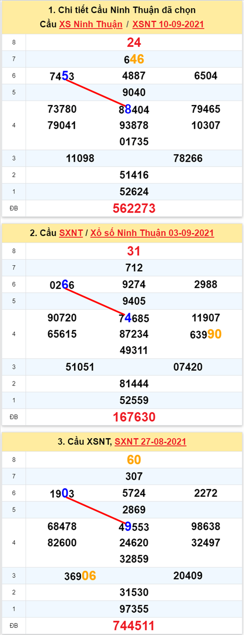Click number 87234
The image size is (244, 635).
click(x=134, y=334)
